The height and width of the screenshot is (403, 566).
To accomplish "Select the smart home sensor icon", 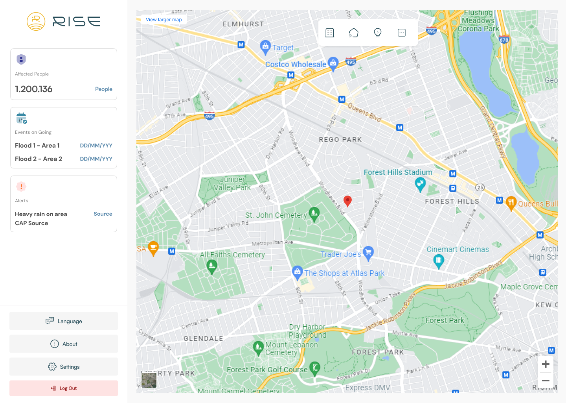I will coord(354,33).
